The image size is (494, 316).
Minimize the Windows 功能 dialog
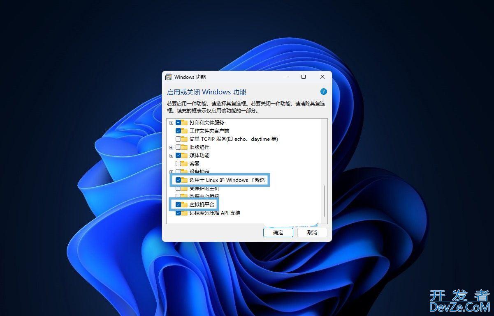pos(285,77)
